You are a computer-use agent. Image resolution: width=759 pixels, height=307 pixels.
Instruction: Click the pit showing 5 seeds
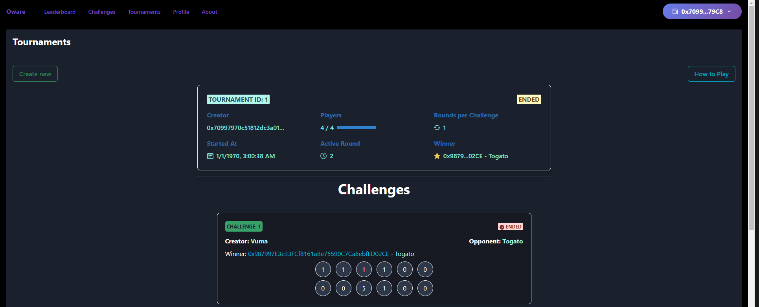[364, 288]
